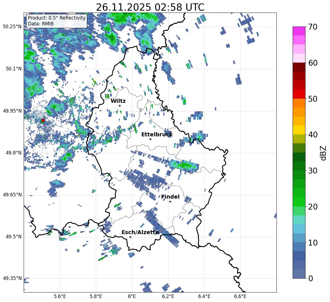Click the Wiltz station cross marker
This screenshot has height=302, width=330.
tap(120, 106)
